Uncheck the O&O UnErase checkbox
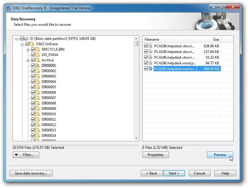The image size is (248, 188). tap(27, 44)
